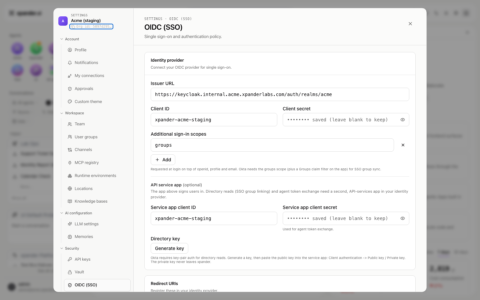The width and height of the screenshot is (480, 300).
Task: Click the MCP registry plug icon
Action: click(70, 163)
